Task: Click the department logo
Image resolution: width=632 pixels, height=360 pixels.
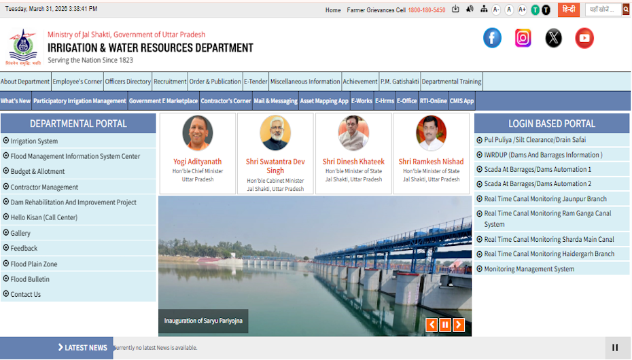Action: pyautogui.click(x=23, y=47)
